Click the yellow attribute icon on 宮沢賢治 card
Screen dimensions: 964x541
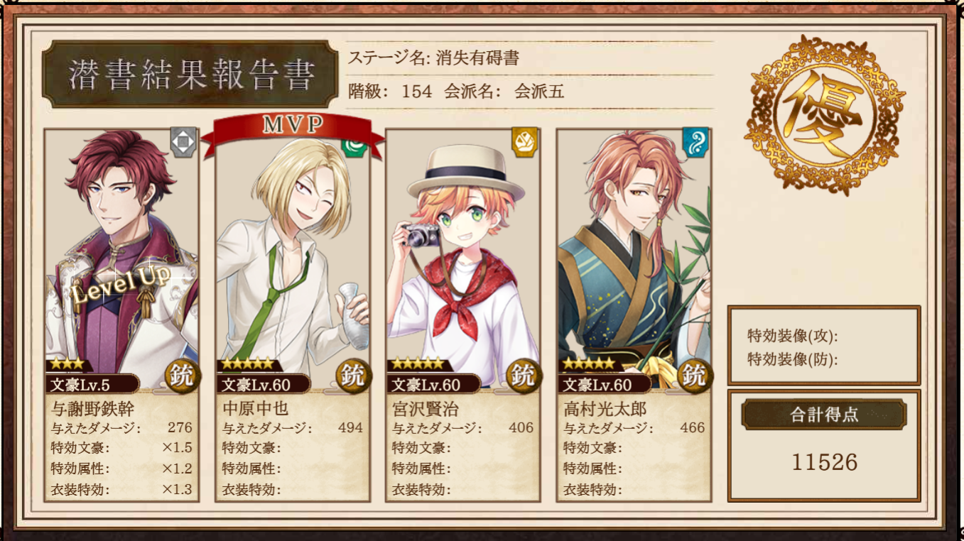coord(524,142)
